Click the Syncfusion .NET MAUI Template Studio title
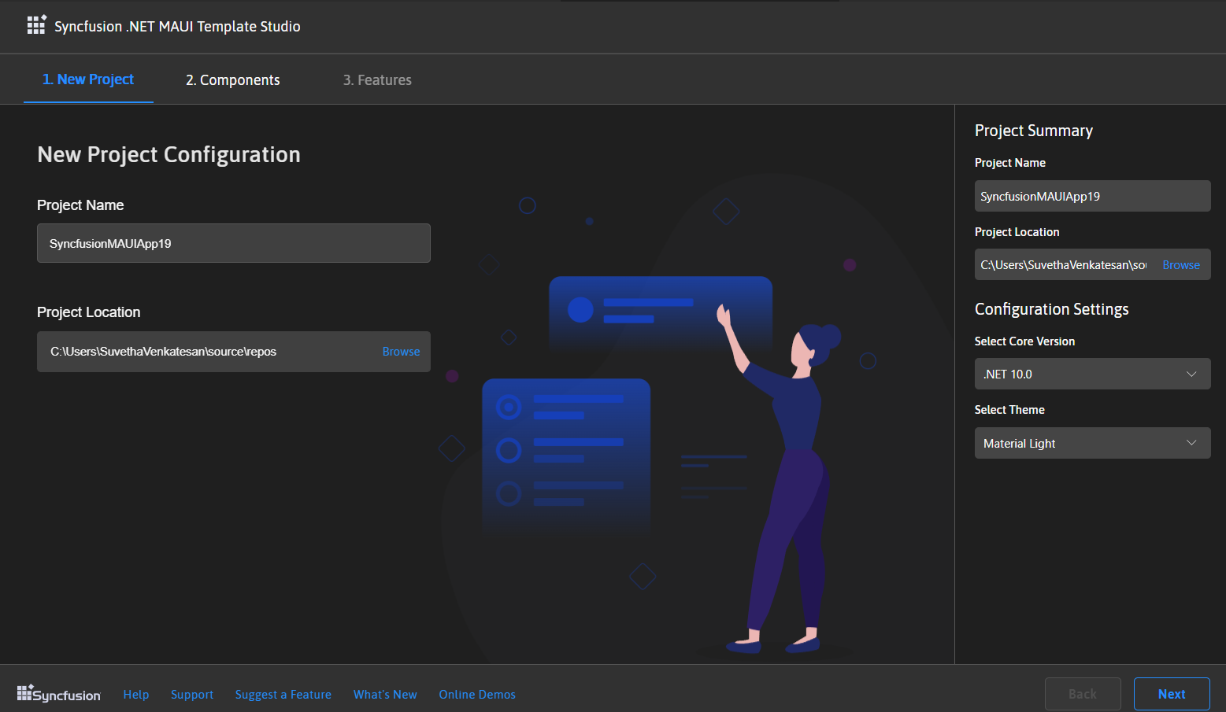1226x712 pixels. [x=177, y=26]
